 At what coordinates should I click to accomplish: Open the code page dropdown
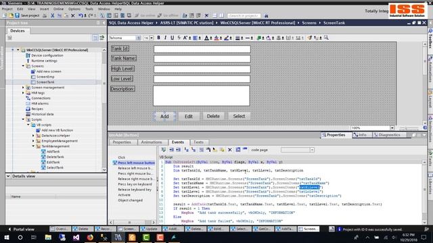312,150
